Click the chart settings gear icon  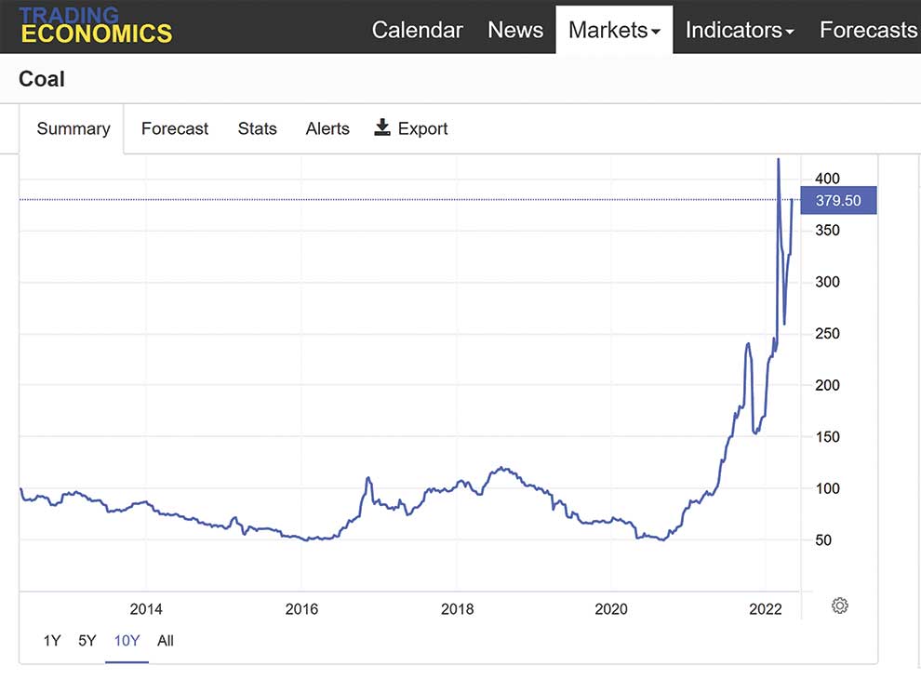coord(839,605)
